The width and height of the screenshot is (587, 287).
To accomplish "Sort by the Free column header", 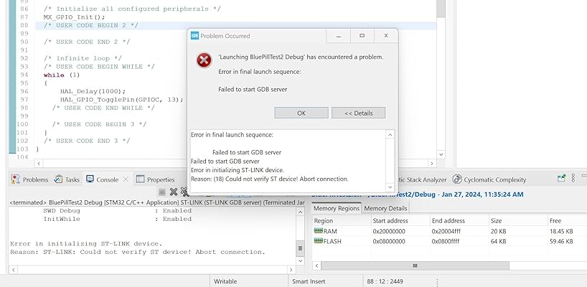I will coord(567,221).
